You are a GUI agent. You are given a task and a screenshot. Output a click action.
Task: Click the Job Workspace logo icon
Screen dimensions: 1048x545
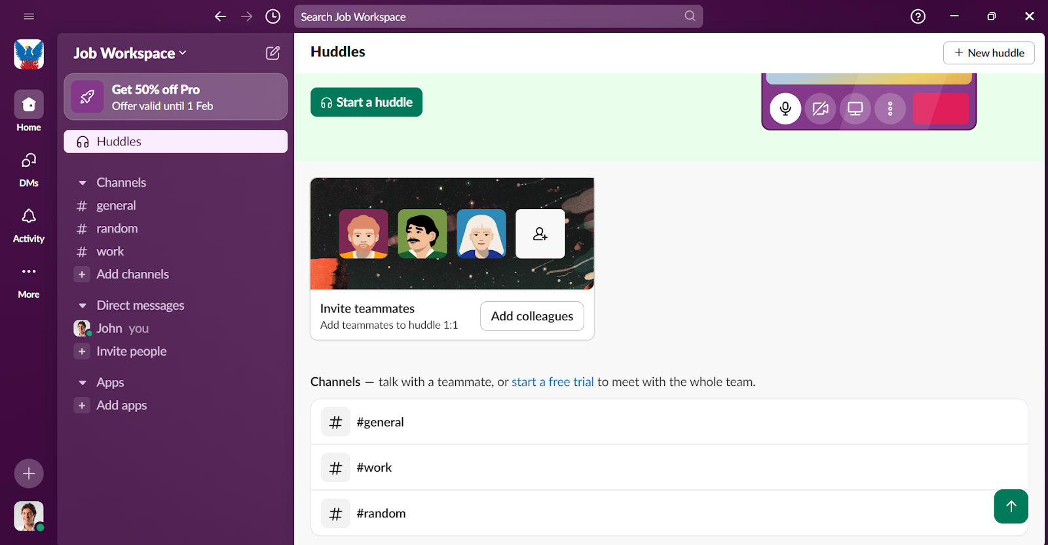click(x=29, y=54)
